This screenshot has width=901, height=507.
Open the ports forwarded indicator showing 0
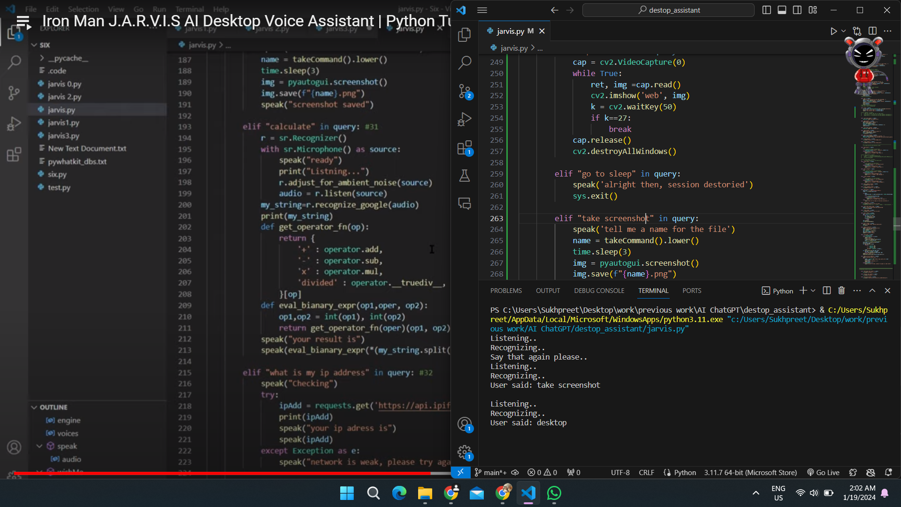click(x=573, y=472)
